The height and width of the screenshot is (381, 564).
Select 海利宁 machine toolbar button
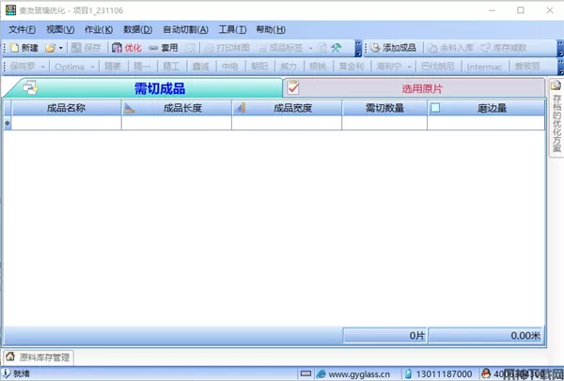coord(389,67)
